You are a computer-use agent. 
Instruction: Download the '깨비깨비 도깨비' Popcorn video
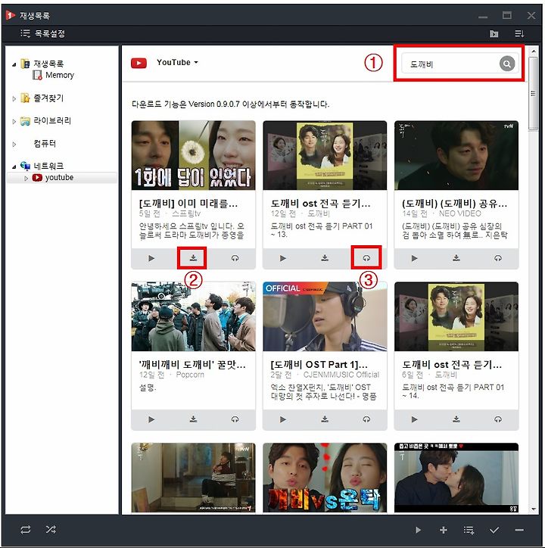(x=193, y=419)
